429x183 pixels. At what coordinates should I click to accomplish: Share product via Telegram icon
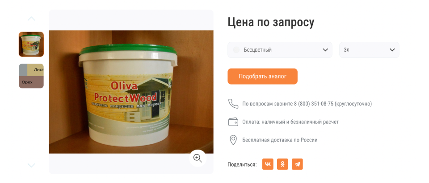pyautogui.click(x=297, y=164)
